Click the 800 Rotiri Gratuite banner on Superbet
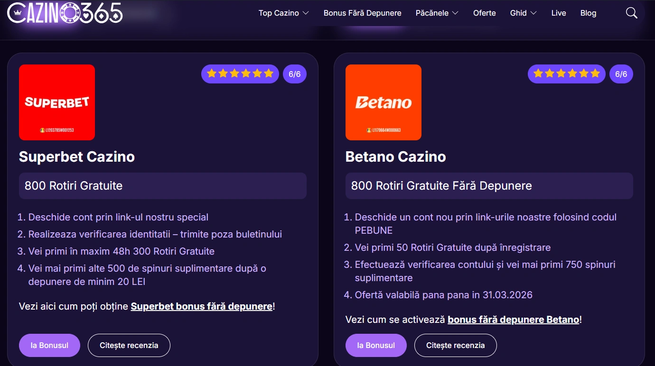 point(162,186)
